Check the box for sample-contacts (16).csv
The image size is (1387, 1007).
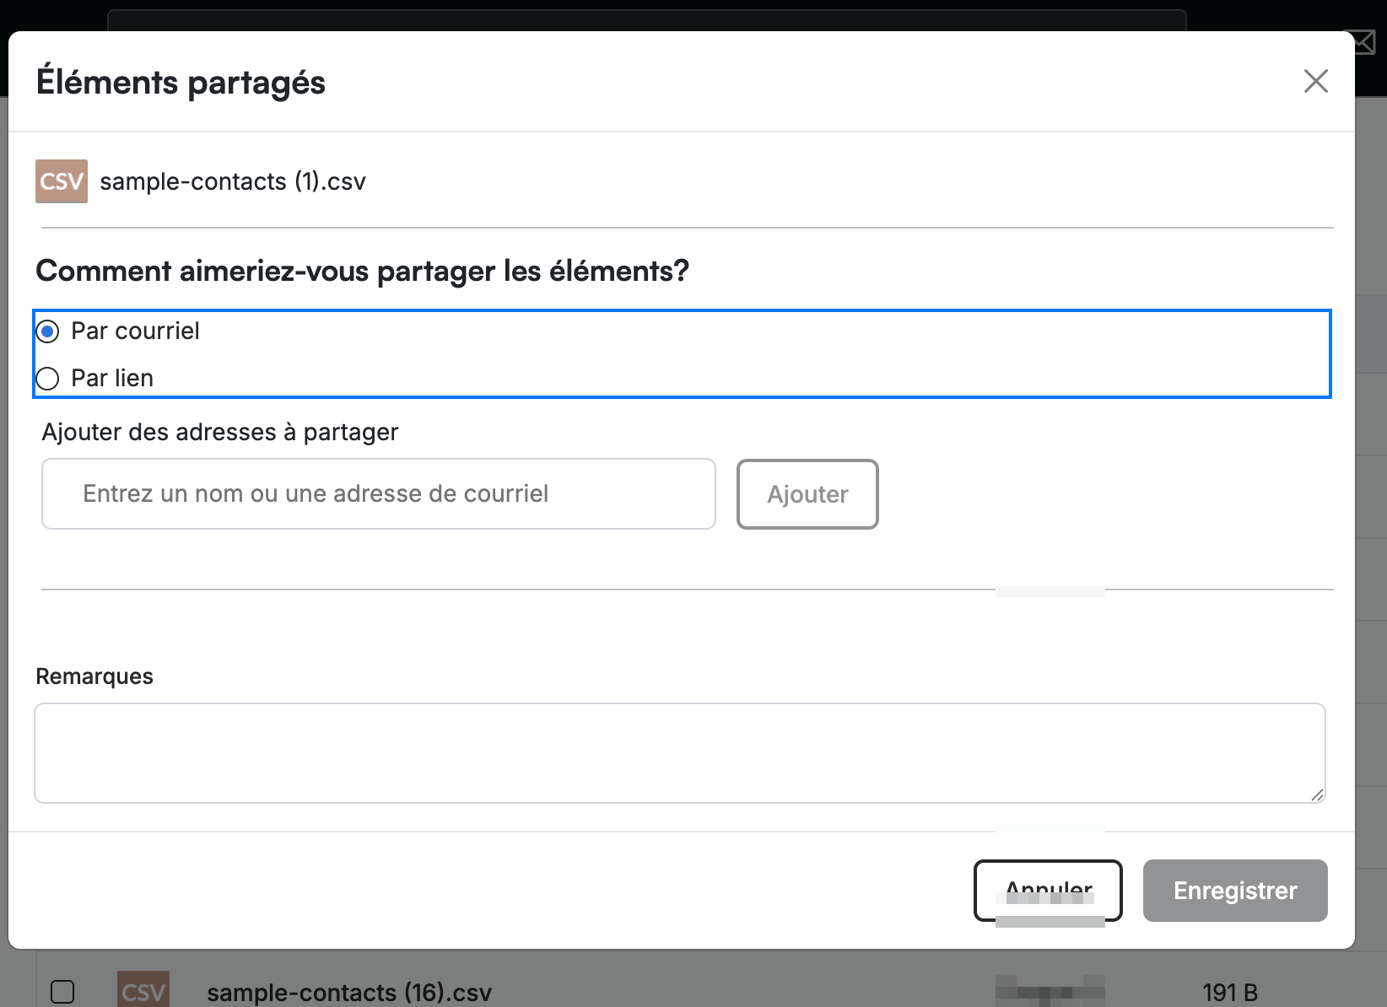(x=62, y=992)
